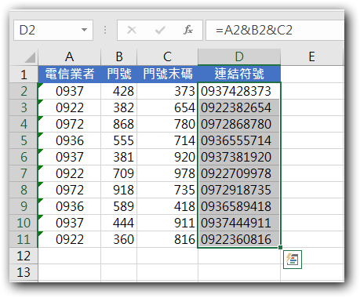Click cell C10 with 911
The height and width of the screenshot is (298, 360).
pos(167,223)
